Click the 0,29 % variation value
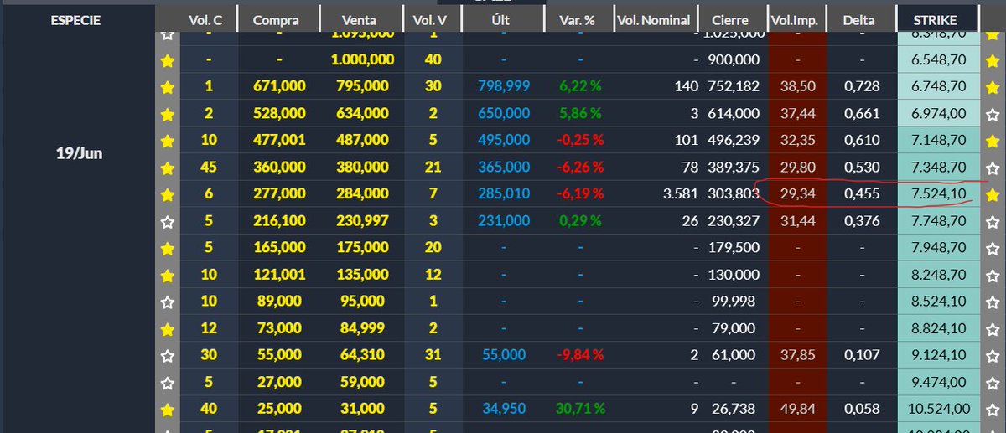The image size is (1006, 433). 581,221
